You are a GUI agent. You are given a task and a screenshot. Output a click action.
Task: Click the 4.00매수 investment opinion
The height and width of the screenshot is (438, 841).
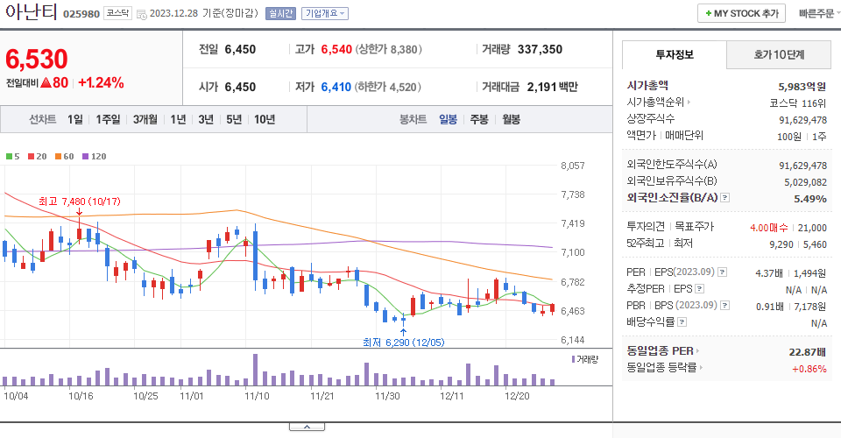point(768,228)
